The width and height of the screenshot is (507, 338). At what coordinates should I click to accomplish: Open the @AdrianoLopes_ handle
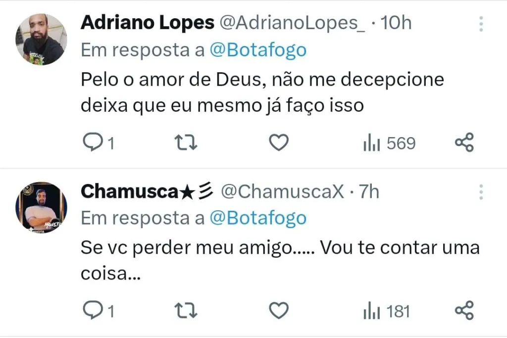[x=292, y=23]
